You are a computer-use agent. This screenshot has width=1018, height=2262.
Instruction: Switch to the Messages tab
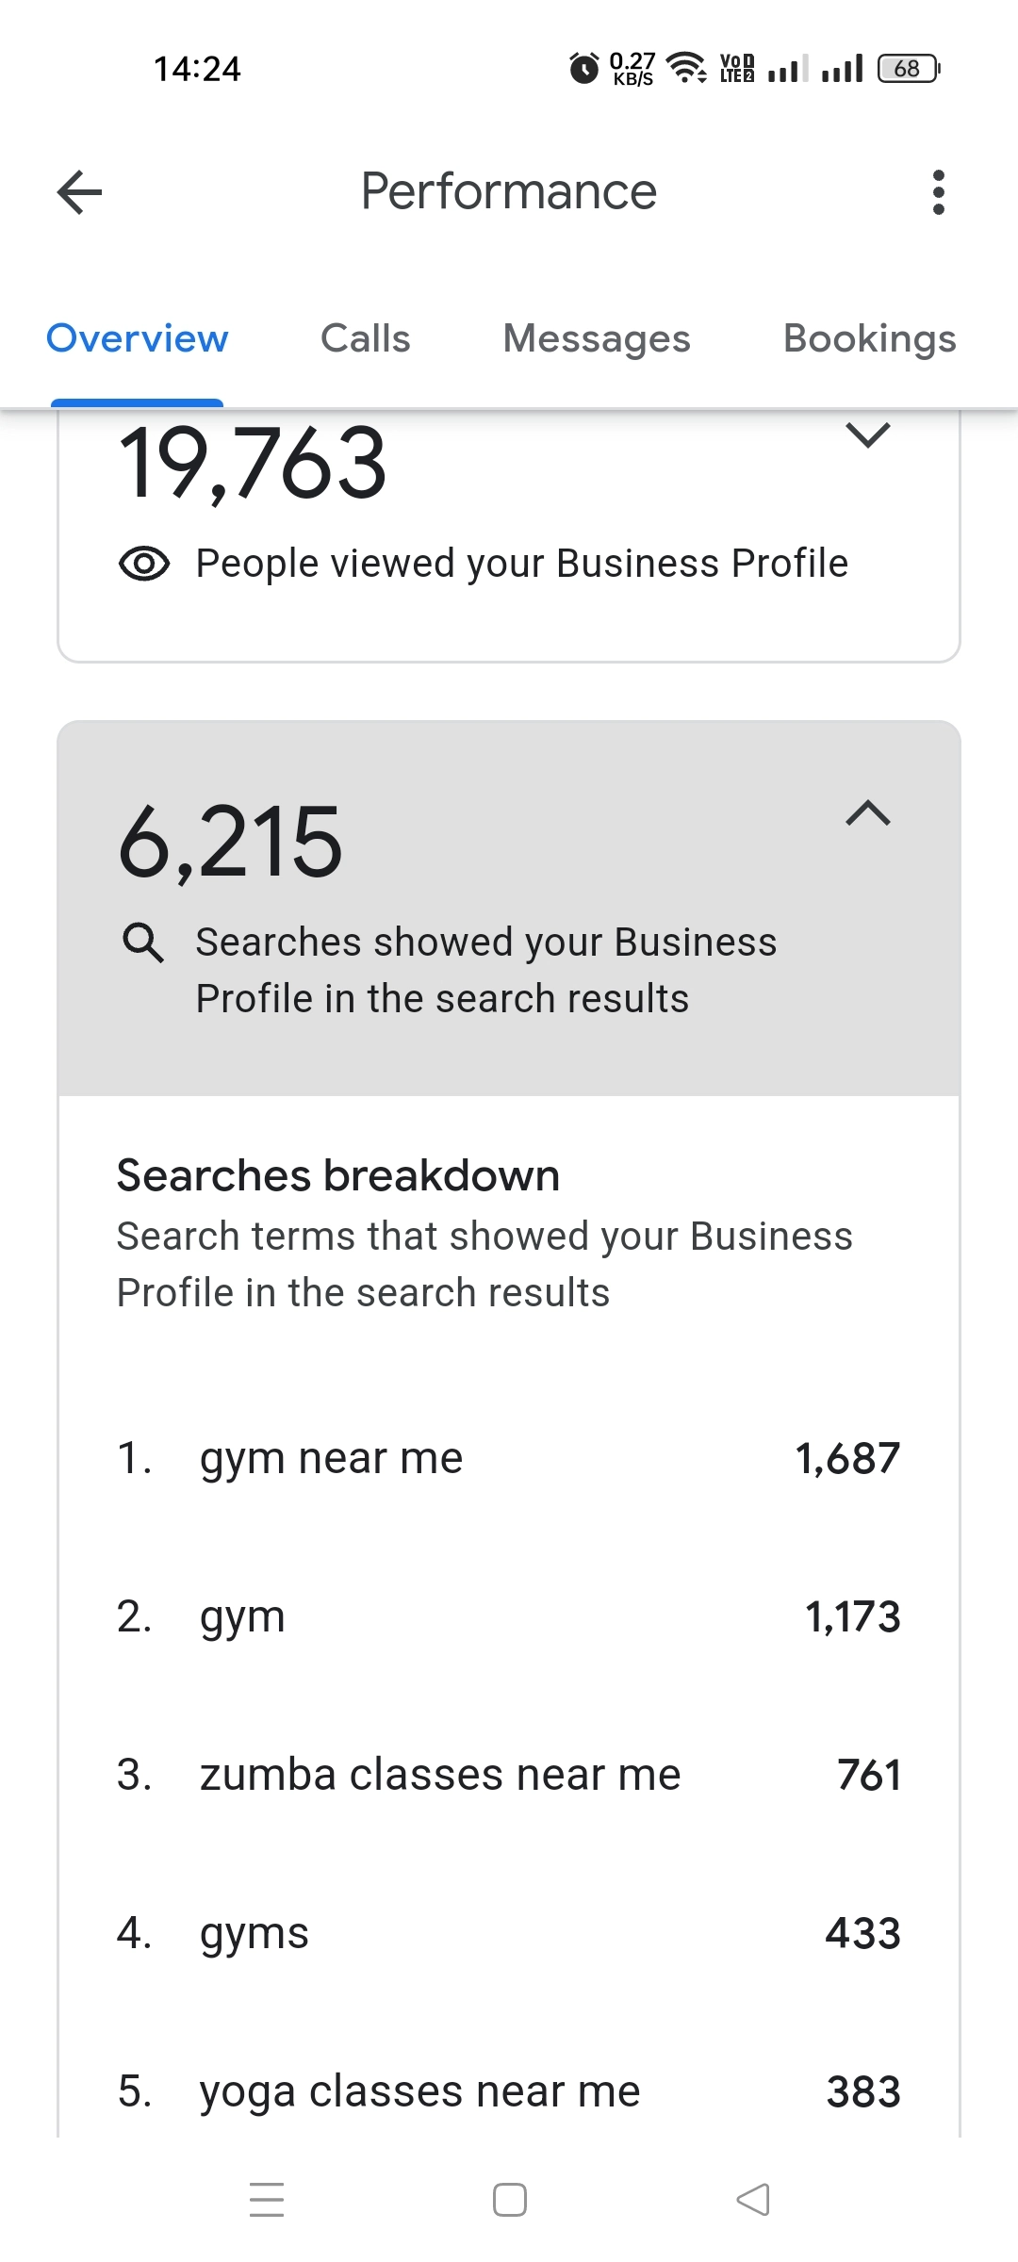596,338
